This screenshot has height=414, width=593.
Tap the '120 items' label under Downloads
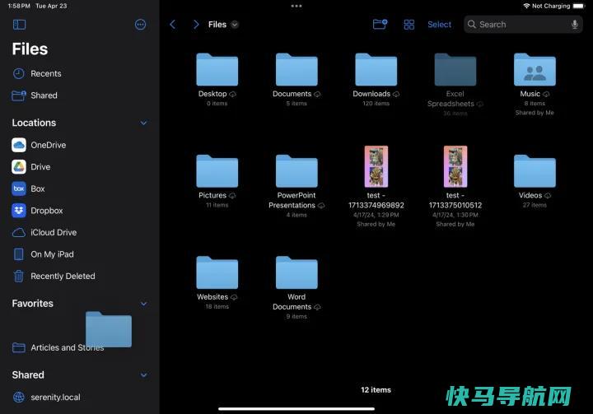[376, 103]
